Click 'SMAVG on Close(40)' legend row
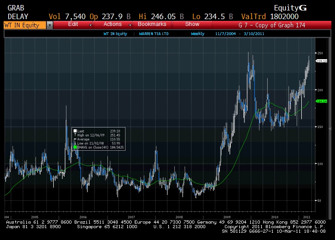 99,147
